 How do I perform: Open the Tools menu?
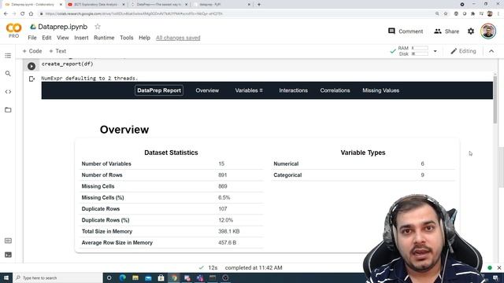pos(127,38)
